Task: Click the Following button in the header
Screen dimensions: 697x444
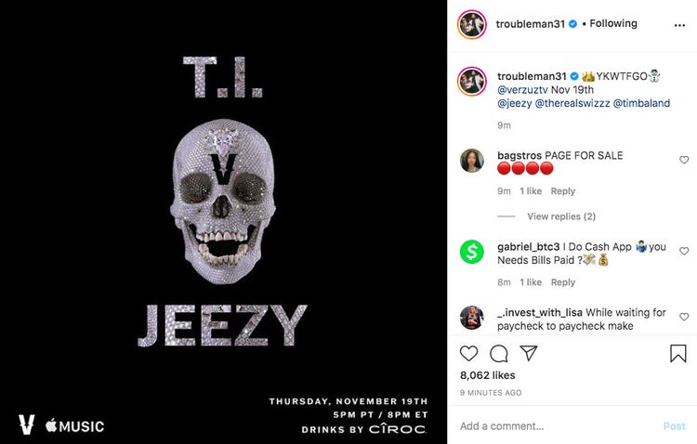Action: coord(613,23)
